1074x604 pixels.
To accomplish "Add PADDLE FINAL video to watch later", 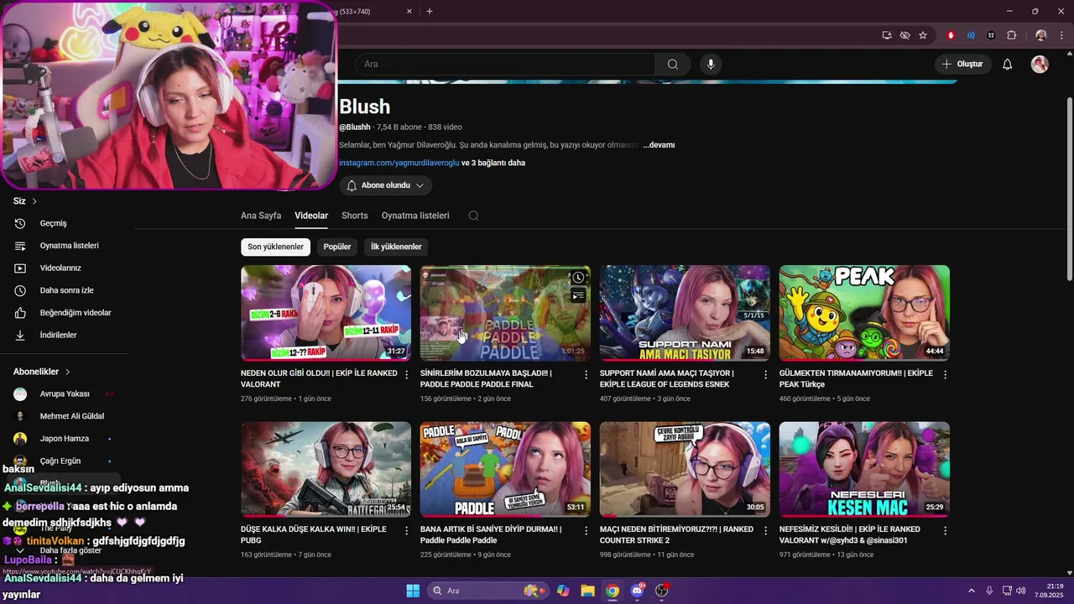I will click(x=578, y=278).
